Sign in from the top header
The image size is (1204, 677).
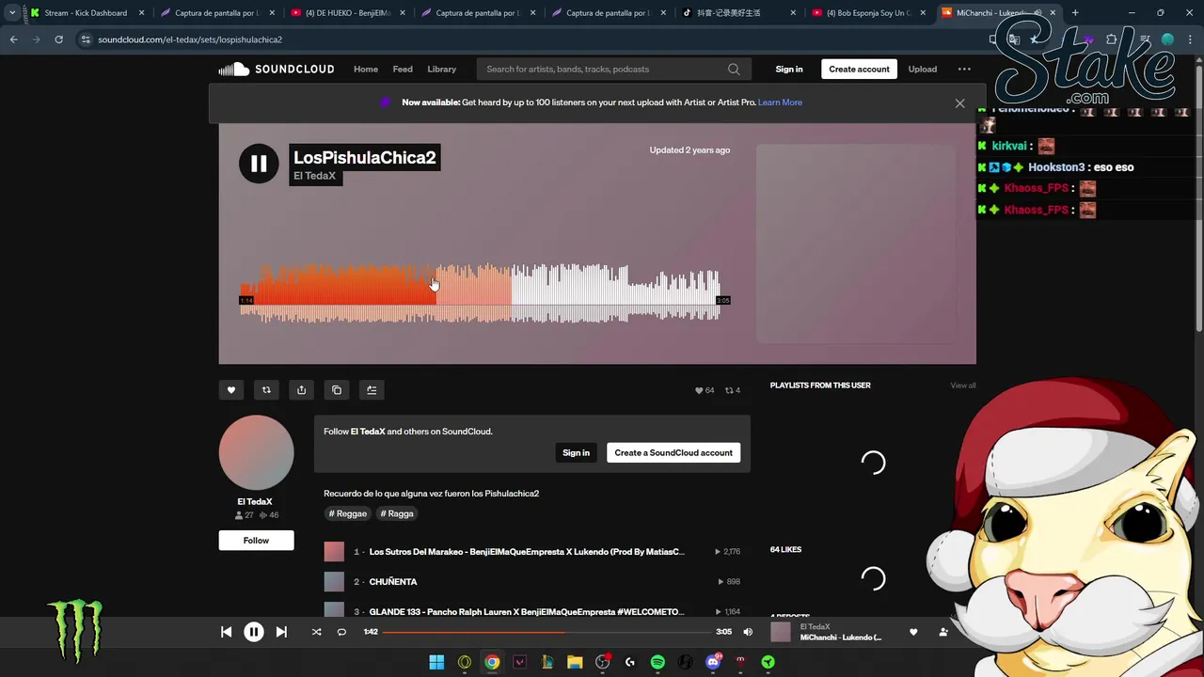pyautogui.click(x=789, y=69)
